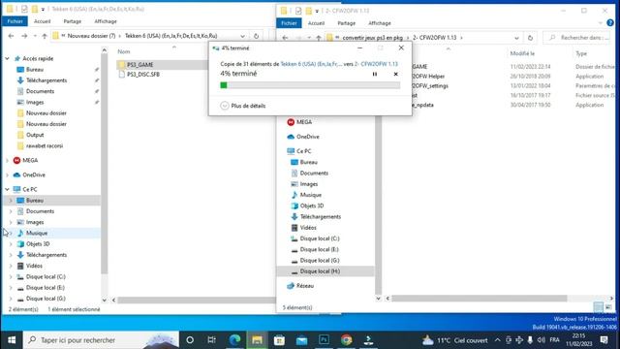The height and width of the screenshot is (349, 620).
Task: Open address history dropdown in CFW2OFW window
Action: 516,38
